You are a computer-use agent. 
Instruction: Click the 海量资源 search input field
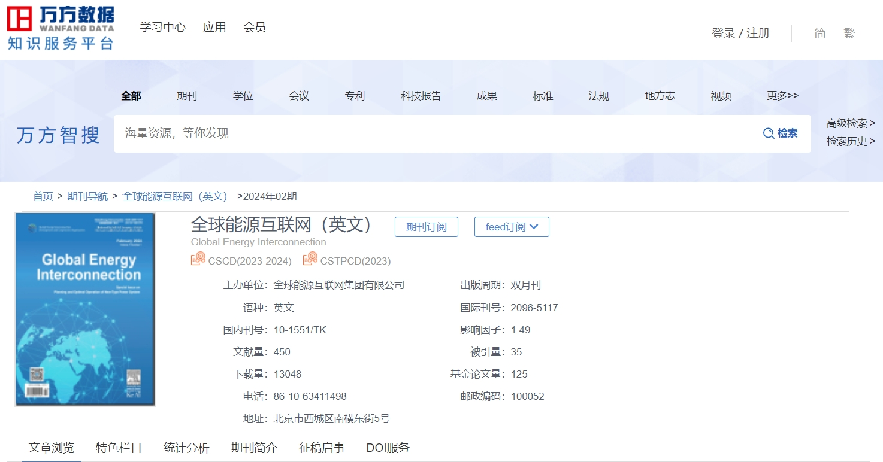[x=437, y=133]
